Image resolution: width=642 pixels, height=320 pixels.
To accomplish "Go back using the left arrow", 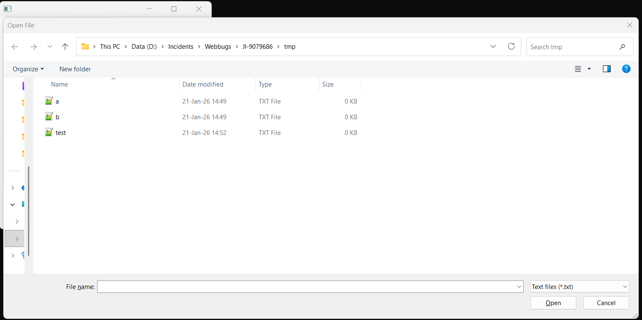I will 15,47.
